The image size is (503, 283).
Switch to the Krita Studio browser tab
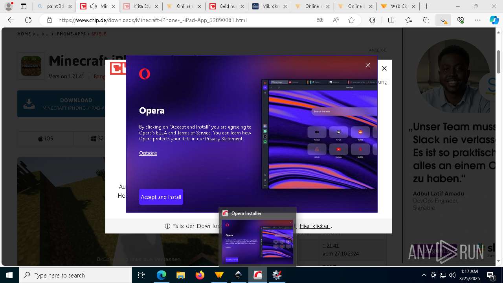tap(141, 6)
